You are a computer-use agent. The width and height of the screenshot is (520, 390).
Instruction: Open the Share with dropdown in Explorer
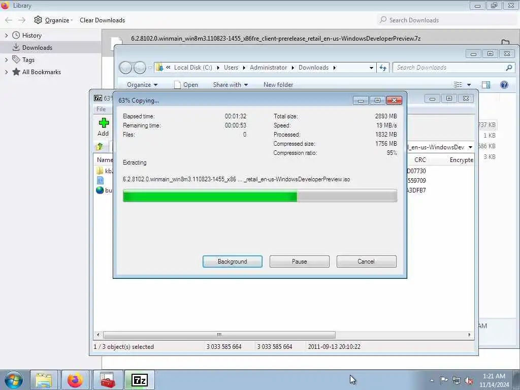(231, 85)
